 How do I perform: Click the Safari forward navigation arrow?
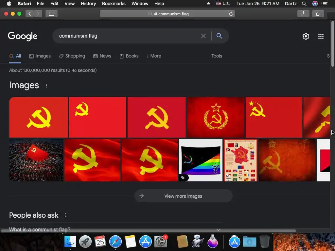coord(38,14)
